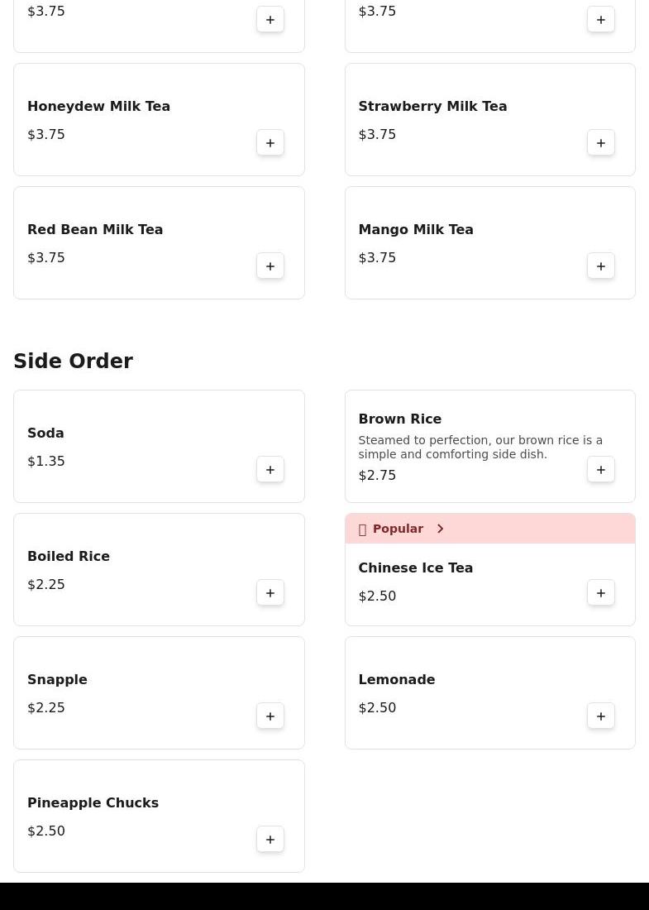Add Soda to the order

270,470
